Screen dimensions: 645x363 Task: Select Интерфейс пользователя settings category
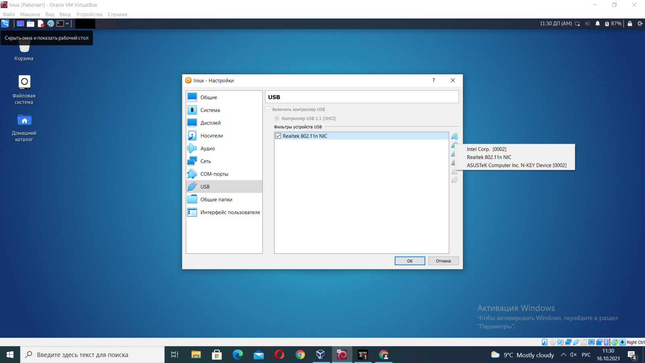pyautogui.click(x=224, y=212)
